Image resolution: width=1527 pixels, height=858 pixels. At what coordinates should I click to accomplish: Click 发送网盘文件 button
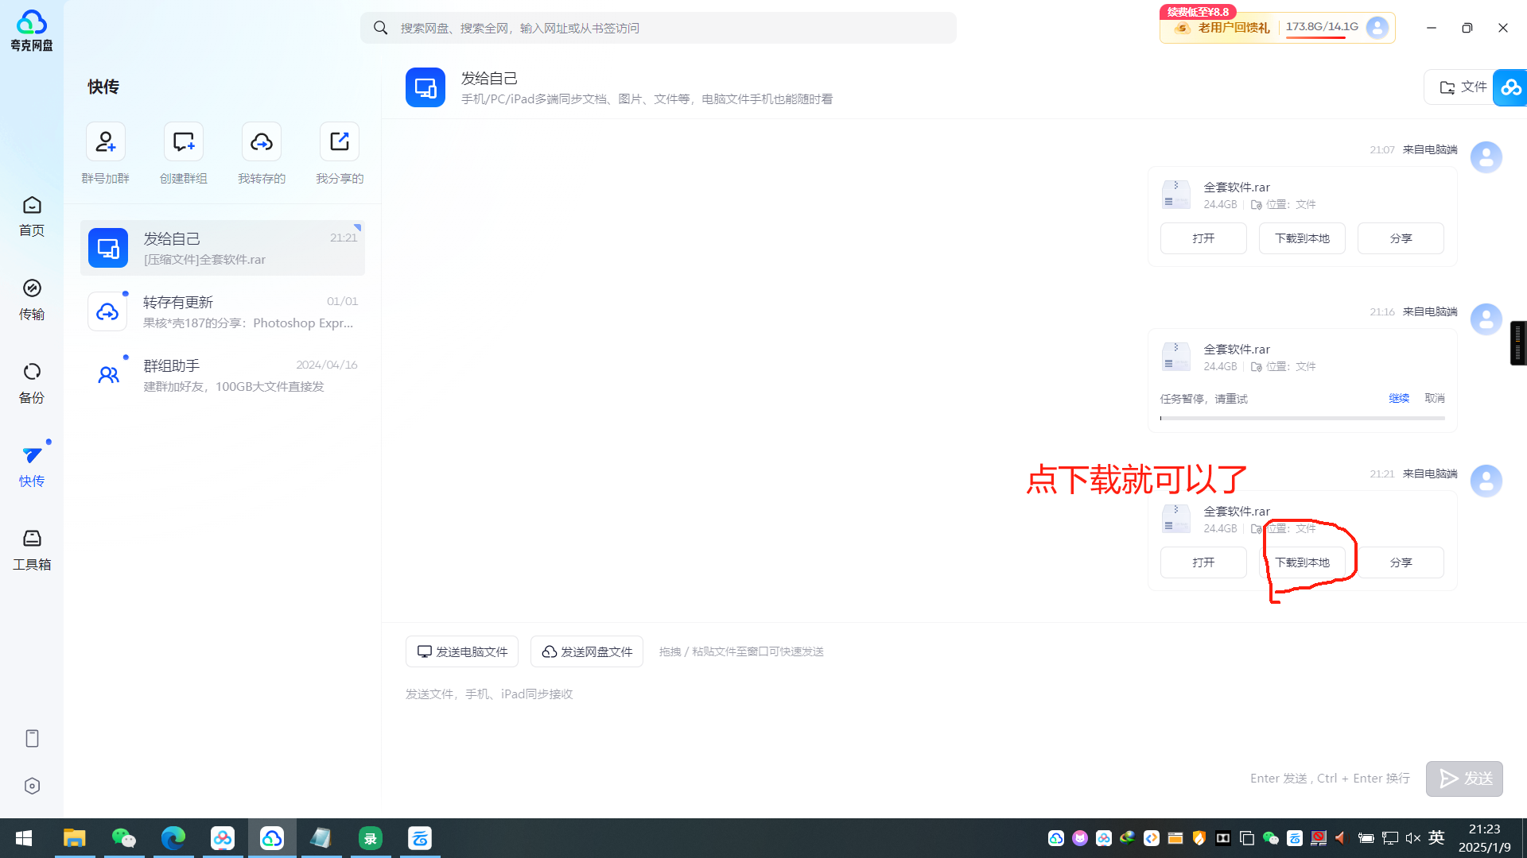pos(587,651)
